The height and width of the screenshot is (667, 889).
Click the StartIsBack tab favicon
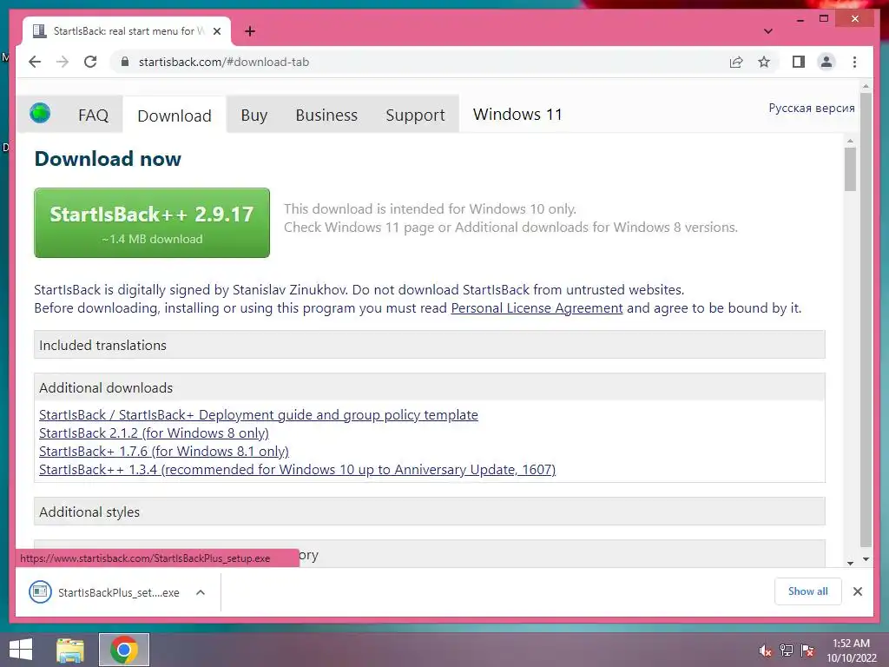[x=39, y=31]
